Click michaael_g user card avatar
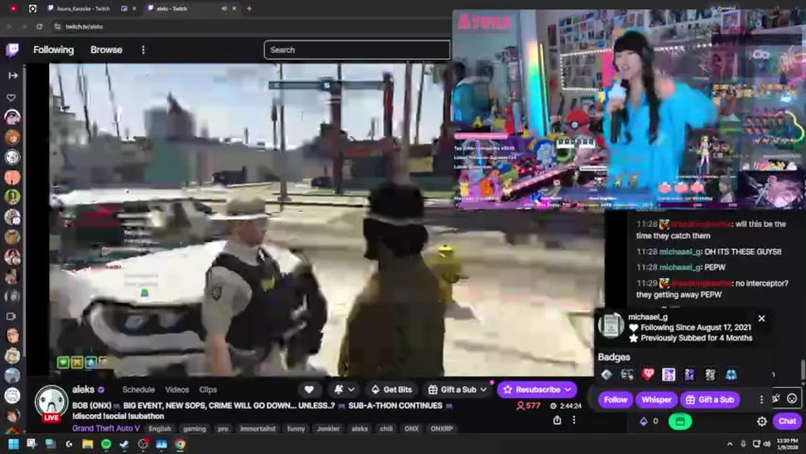This screenshot has height=454, width=806. click(610, 326)
